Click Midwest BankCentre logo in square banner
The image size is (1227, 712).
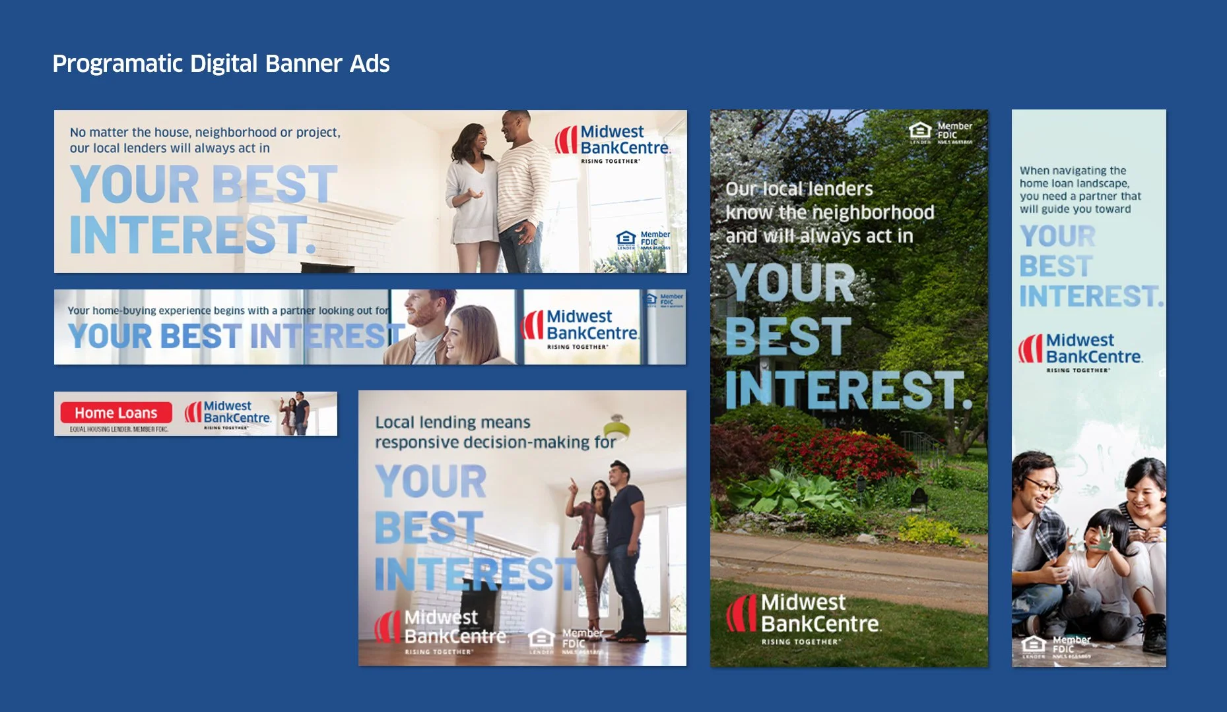441,632
